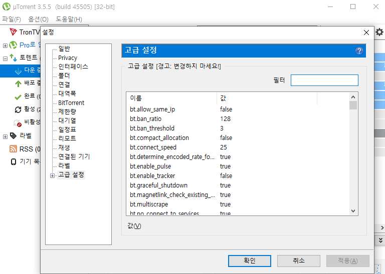The image size is (385, 274).
Task: Sort list by 이름 column header
Action: coord(171,98)
